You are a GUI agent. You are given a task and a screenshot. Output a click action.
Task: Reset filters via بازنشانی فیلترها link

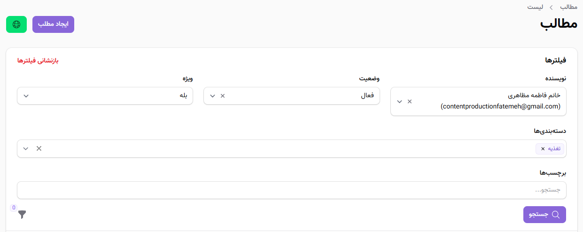[38, 61]
